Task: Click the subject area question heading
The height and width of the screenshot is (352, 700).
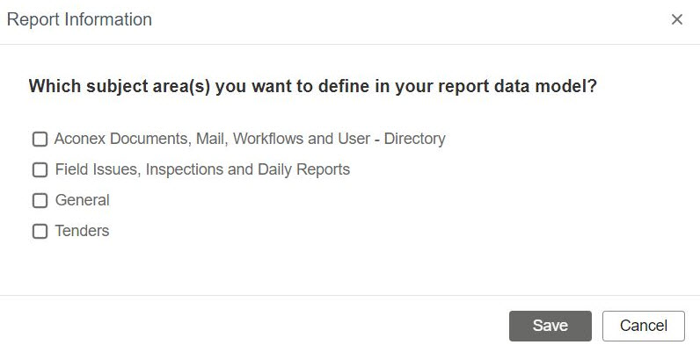Action: [314, 87]
